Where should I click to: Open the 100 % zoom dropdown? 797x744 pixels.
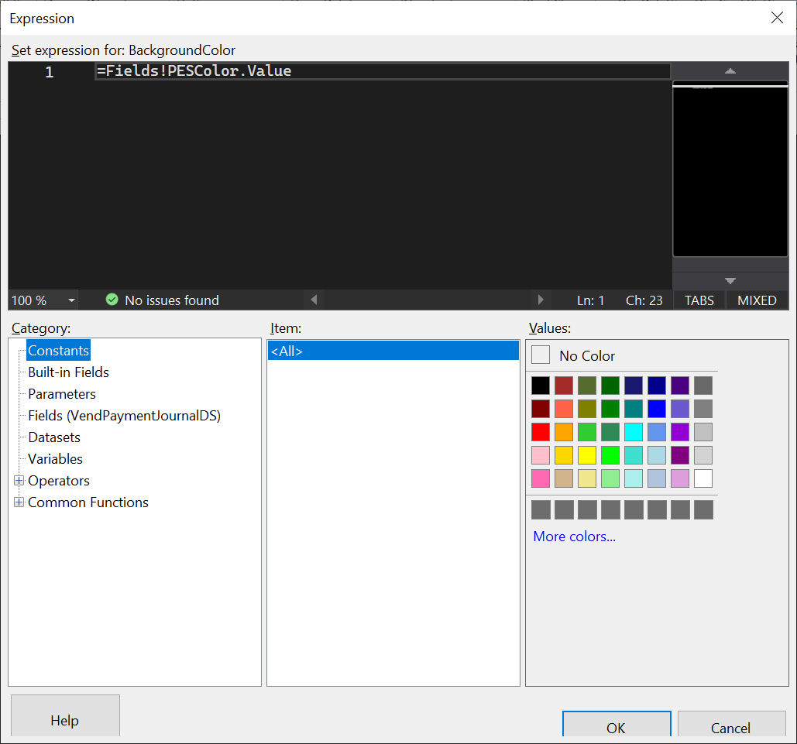point(72,300)
